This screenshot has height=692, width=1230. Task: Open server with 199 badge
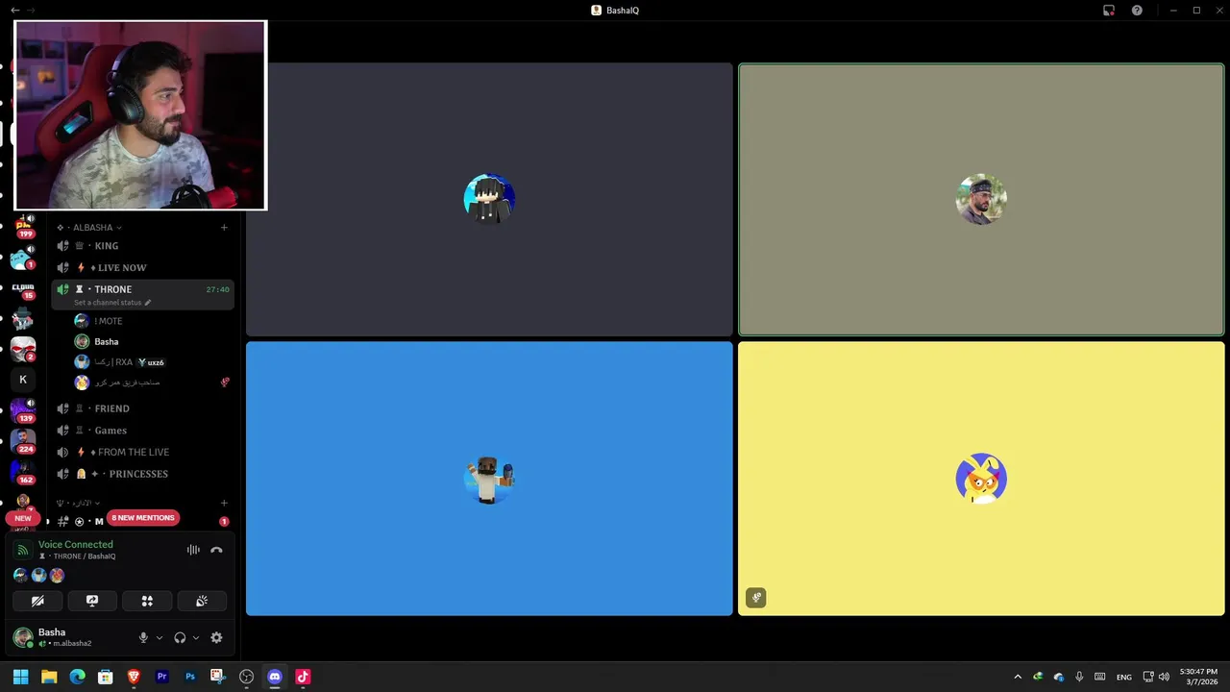point(23,228)
